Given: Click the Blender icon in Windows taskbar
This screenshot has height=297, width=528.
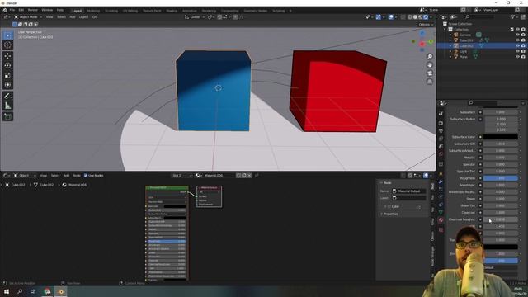Looking at the screenshot, I should (61, 291).
